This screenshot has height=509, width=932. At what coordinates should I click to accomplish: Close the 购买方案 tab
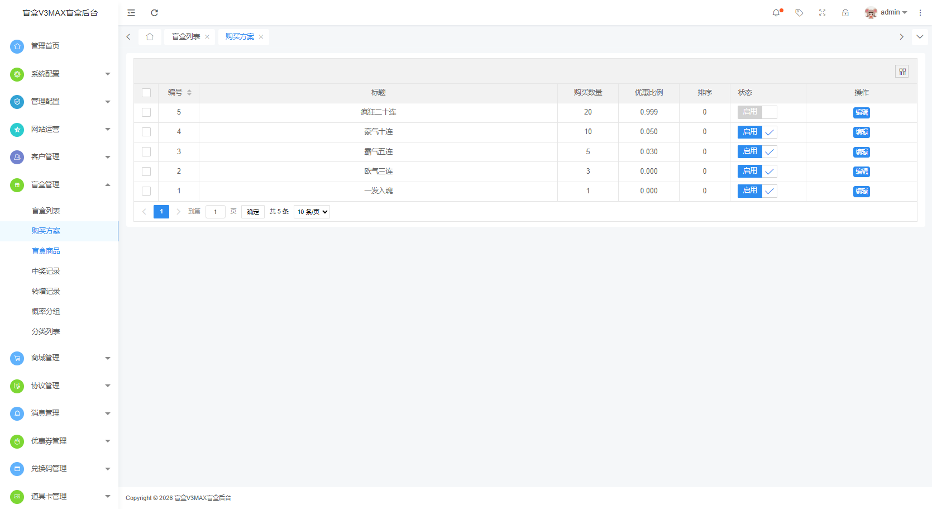[x=261, y=37]
